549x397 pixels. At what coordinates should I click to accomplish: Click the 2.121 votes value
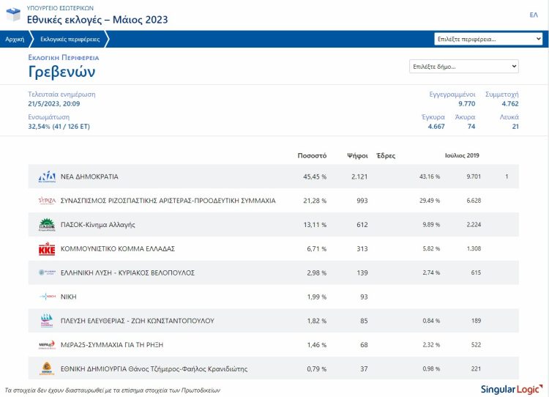tap(359, 177)
